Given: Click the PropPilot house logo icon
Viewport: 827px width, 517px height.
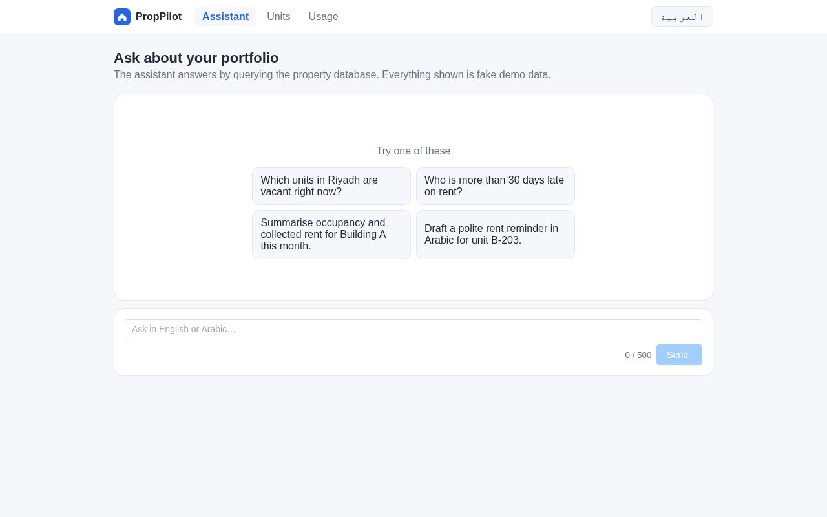Looking at the screenshot, I should click(x=122, y=17).
